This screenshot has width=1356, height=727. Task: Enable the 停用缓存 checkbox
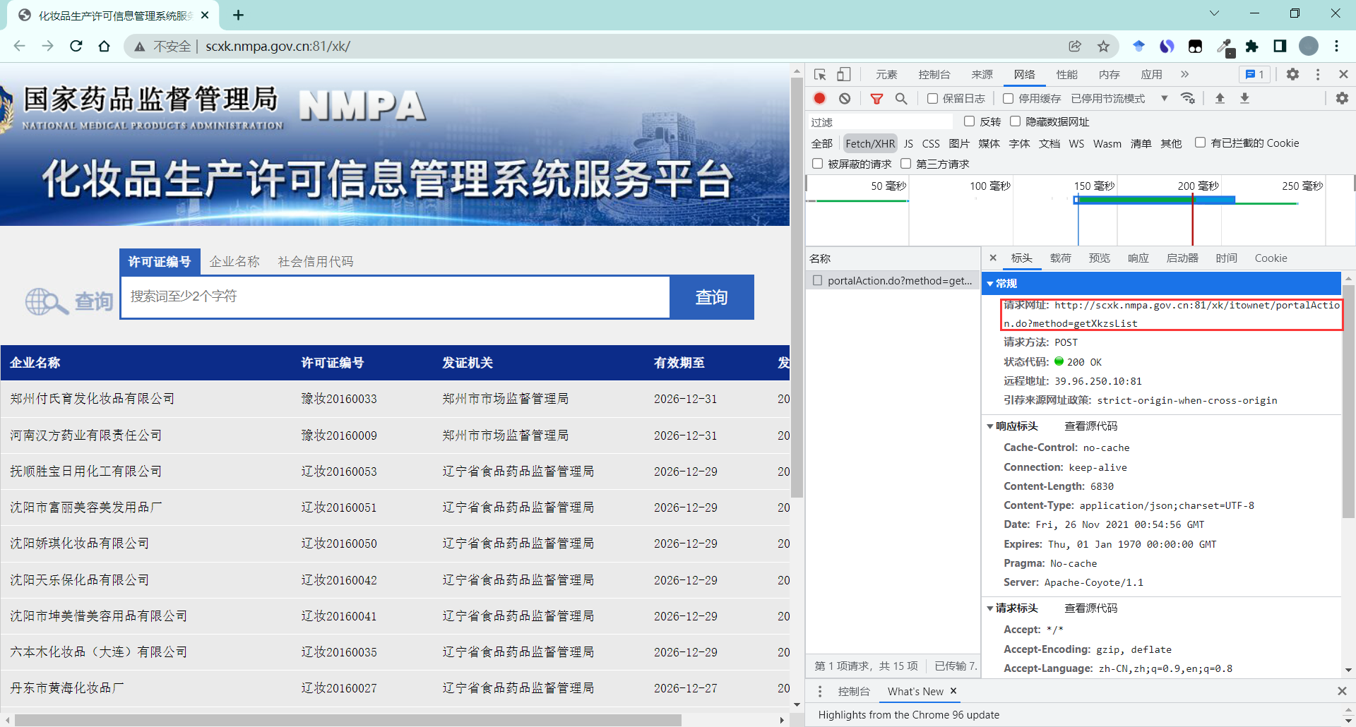[x=1009, y=98]
